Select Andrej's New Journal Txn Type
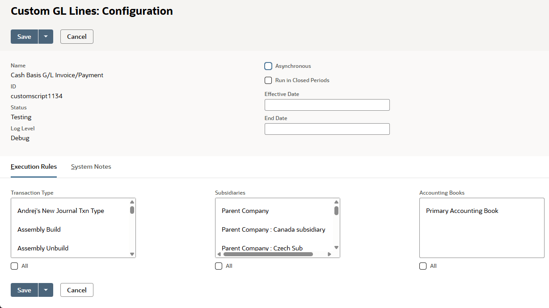This screenshot has height=308, width=549. [x=61, y=211]
